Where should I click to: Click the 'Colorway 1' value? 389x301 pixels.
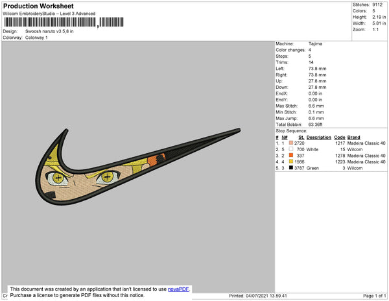[x=36, y=38]
